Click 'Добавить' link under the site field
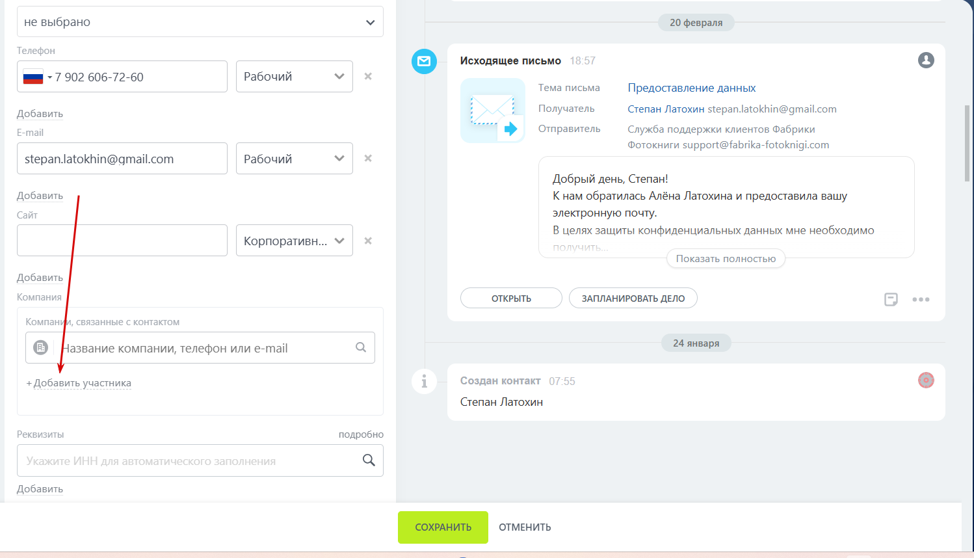 coord(40,278)
